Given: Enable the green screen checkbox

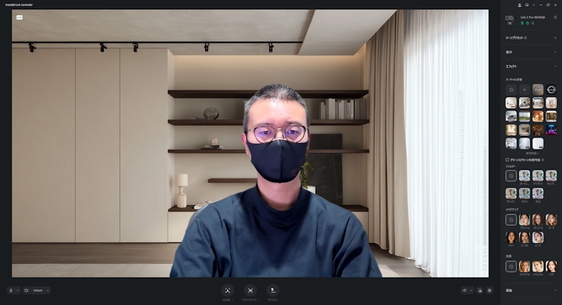Looking at the screenshot, I should point(507,160).
